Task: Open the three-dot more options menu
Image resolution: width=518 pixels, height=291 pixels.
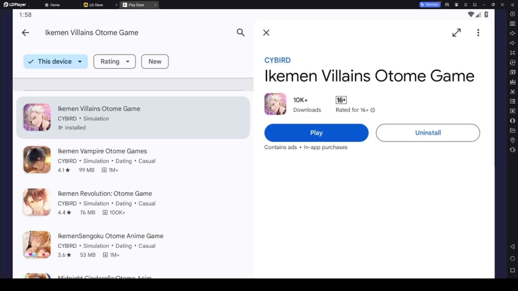Action: pos(478,33)
